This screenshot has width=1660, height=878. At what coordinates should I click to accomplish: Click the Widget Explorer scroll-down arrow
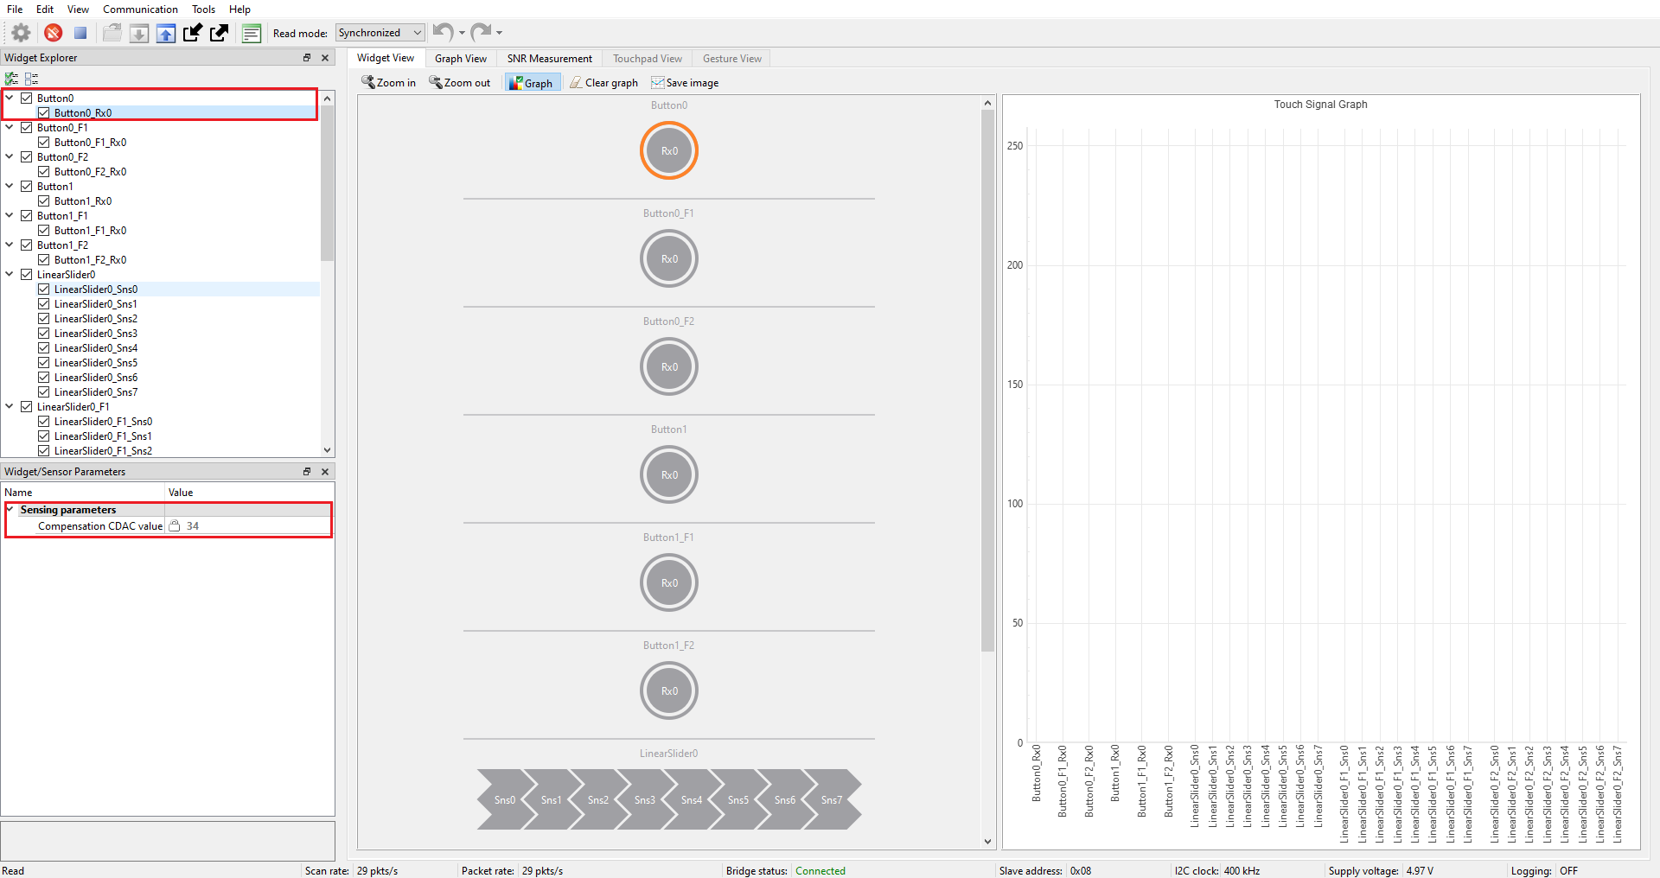(x=327, y=450)
